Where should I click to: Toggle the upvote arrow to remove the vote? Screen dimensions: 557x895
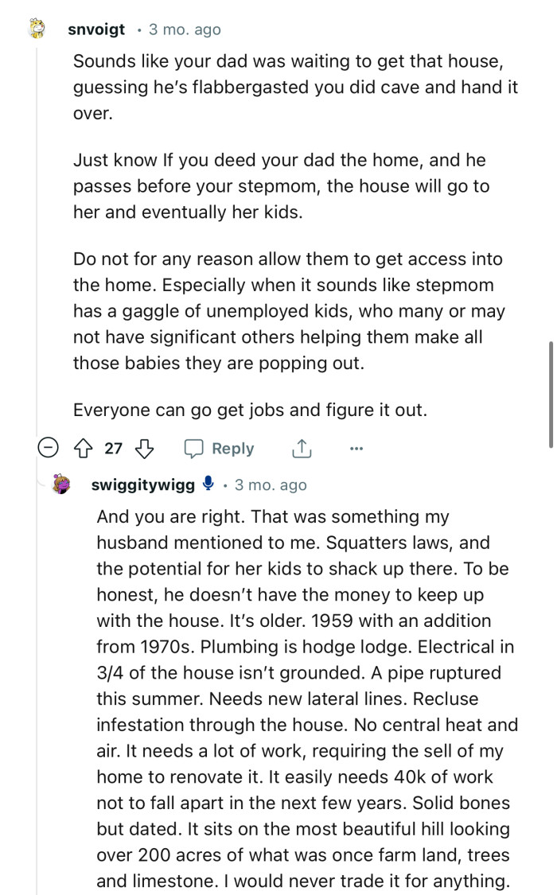[82, 448]
